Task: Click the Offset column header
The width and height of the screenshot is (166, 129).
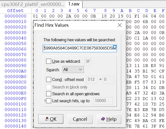Action: pos(15,10)
